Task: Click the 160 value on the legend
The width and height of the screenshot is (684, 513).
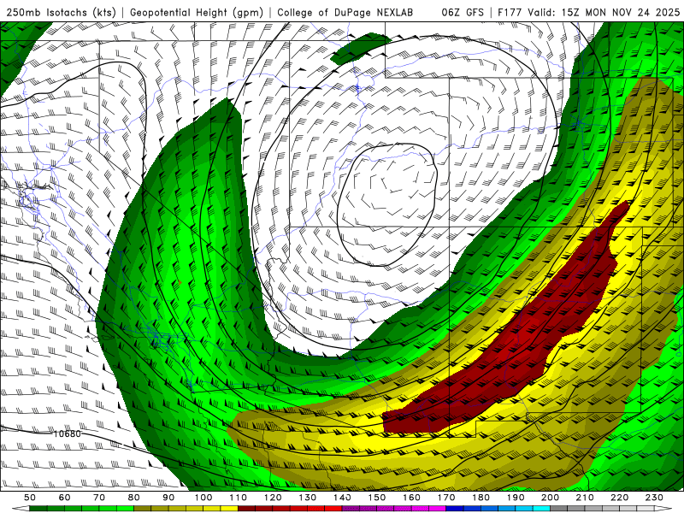Action: coord(412,498)
